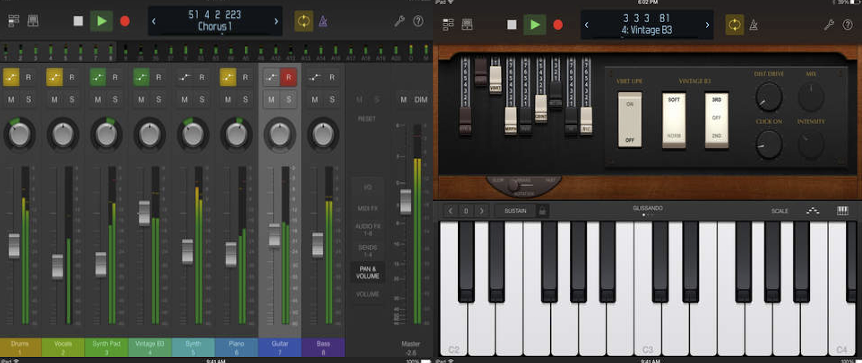Screen dimensions: 862x363
Task: Start playback in the organ screen
Action: point(535,25)
